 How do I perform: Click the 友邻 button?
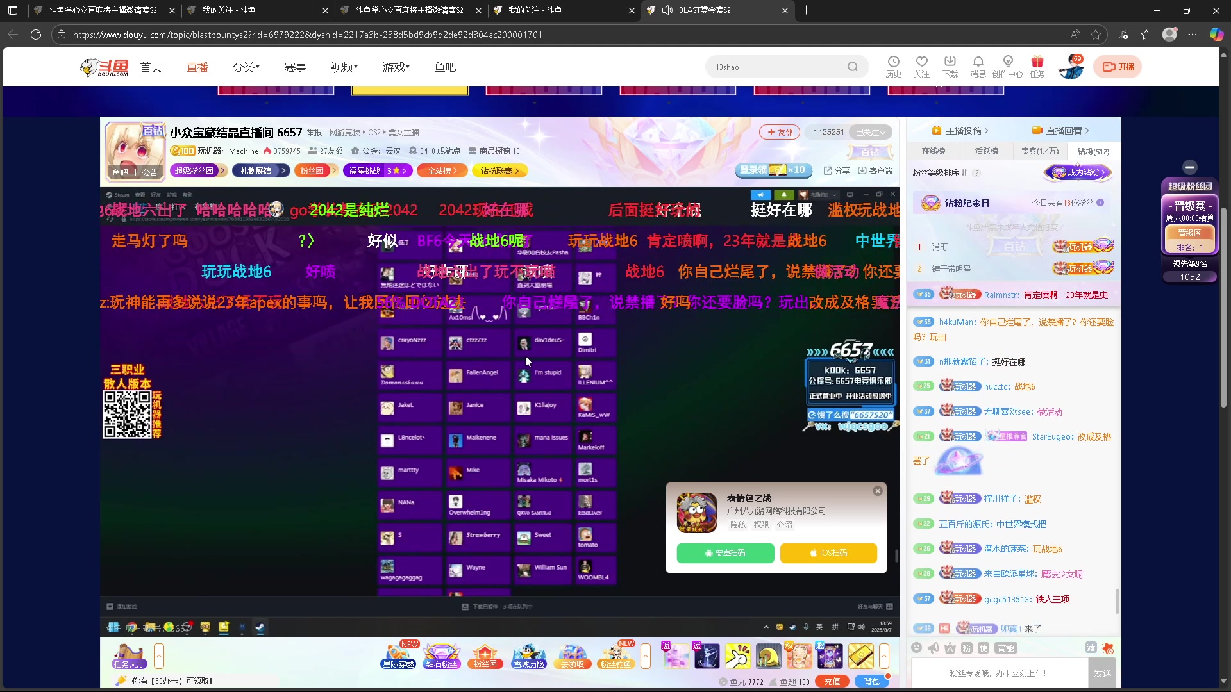[x=779, y=132]
